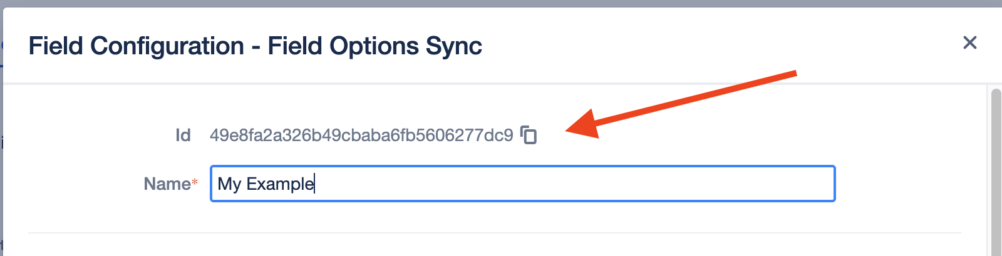Image resolution: width=1002 pixels, height=256 pixels.
Task: Click the words "Field Configuration" in the title
Action: point(137,46)
